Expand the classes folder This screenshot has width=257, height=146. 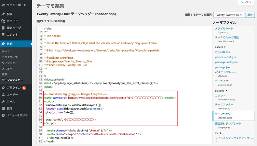(x=221, y=91)
